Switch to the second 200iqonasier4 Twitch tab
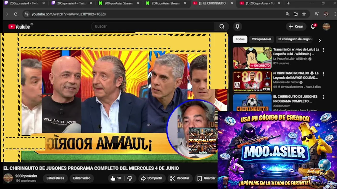This screenshot has width=337, height=189. [71, 3]
